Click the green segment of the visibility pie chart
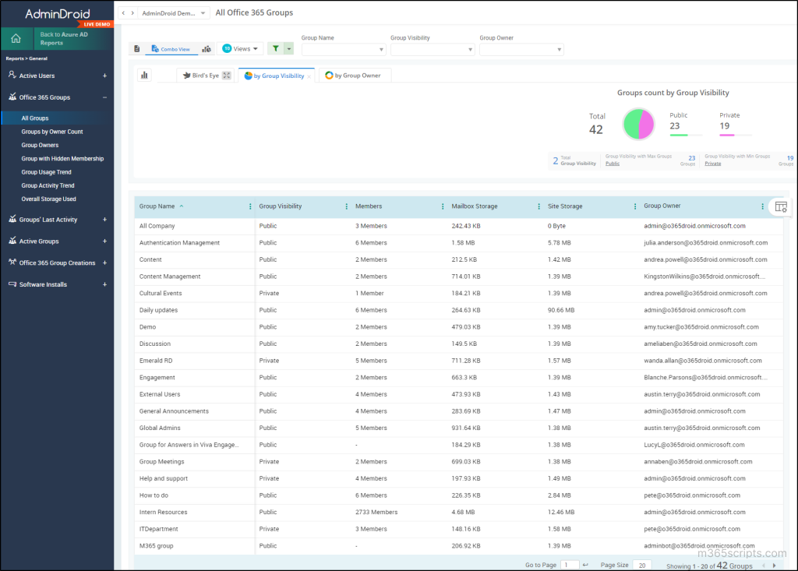Viewport: 798px width, 571px height. (631, 124)
